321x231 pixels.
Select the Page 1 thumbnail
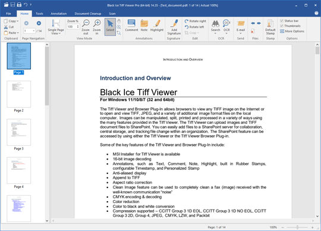coord(19,56)
